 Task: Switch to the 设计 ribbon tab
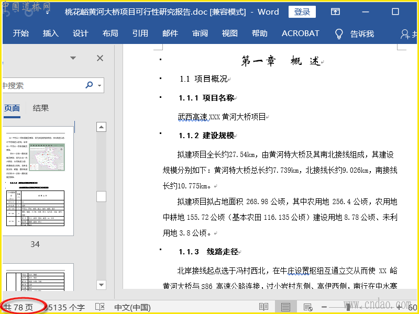click(x=81, y=33)
